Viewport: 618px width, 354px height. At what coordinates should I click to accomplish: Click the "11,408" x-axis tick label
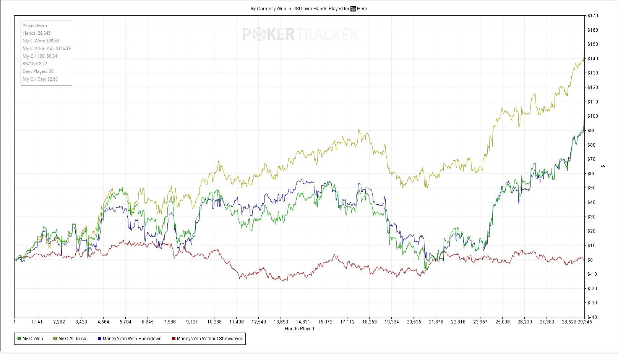(x=237, y=322)
